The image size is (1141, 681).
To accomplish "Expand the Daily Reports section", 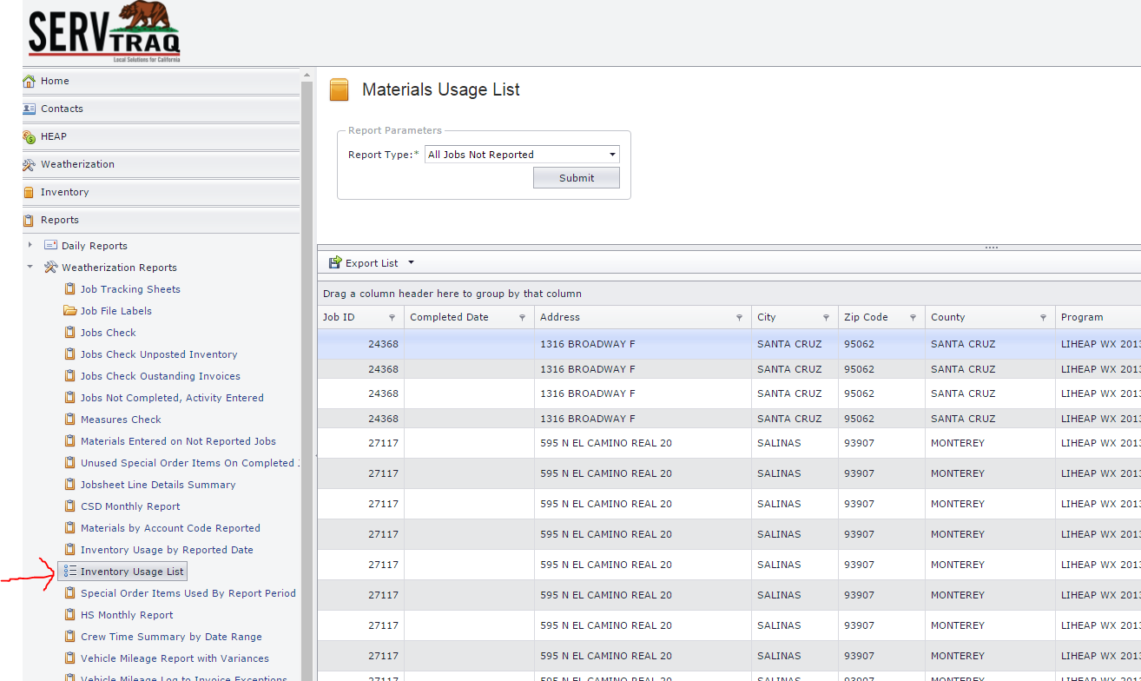I will point(31,245).
